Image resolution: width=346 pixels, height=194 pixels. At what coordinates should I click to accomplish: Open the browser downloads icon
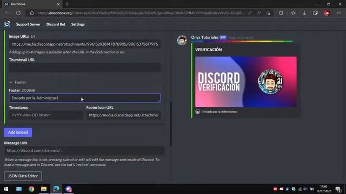304,13
